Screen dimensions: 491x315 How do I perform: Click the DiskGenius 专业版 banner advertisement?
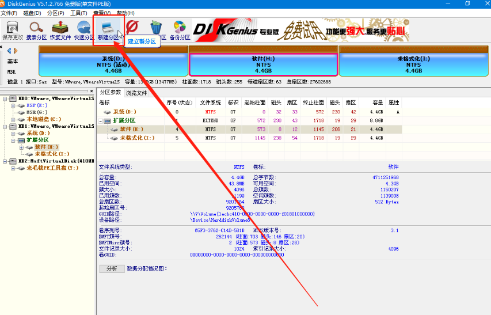(300, 30)
